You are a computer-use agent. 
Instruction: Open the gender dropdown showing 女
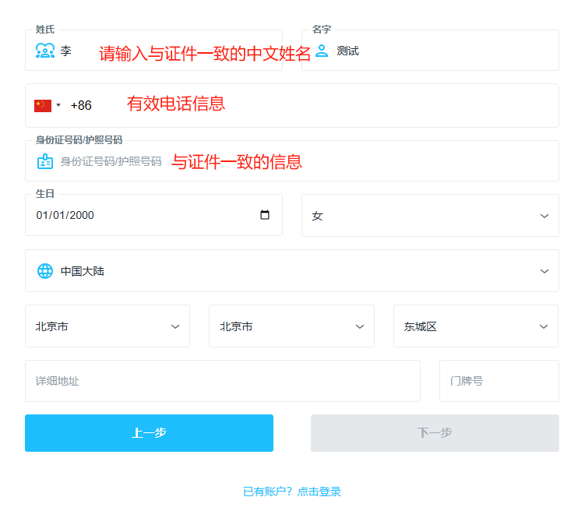tap(429, 216)
